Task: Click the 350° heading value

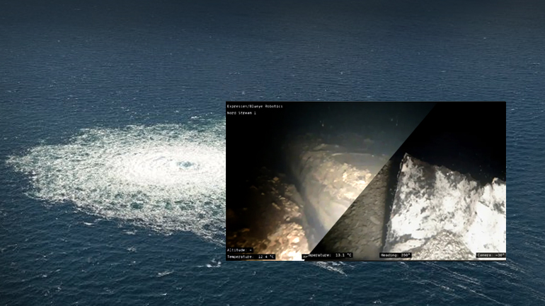Action: pyautogui.click(x=404, y=255)
